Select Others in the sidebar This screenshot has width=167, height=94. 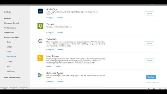click(9, 62)
